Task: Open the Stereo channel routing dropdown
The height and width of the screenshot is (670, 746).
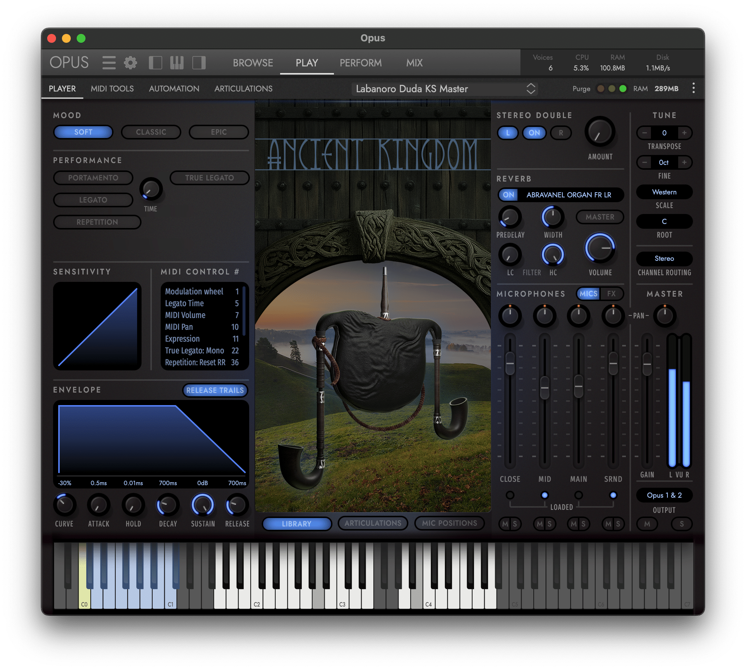Action: [664, 259]
